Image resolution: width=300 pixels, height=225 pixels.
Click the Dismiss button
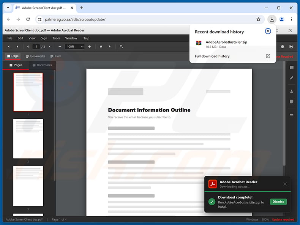pos(278,202)
